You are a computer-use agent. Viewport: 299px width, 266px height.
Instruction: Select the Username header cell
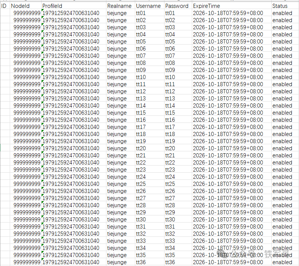point(148,6)
